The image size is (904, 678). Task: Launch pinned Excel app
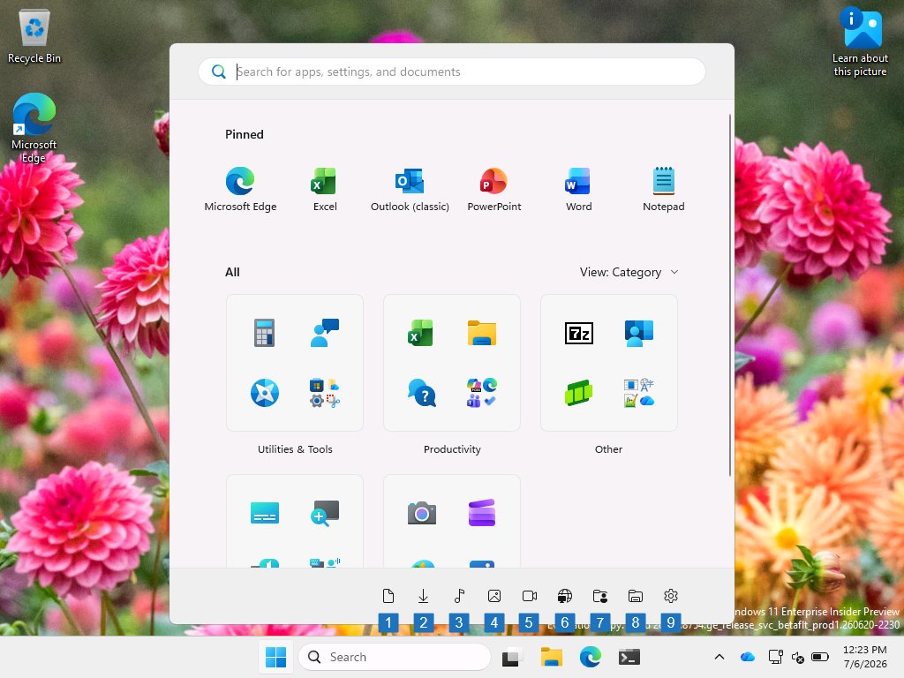[x=325, y=189]
